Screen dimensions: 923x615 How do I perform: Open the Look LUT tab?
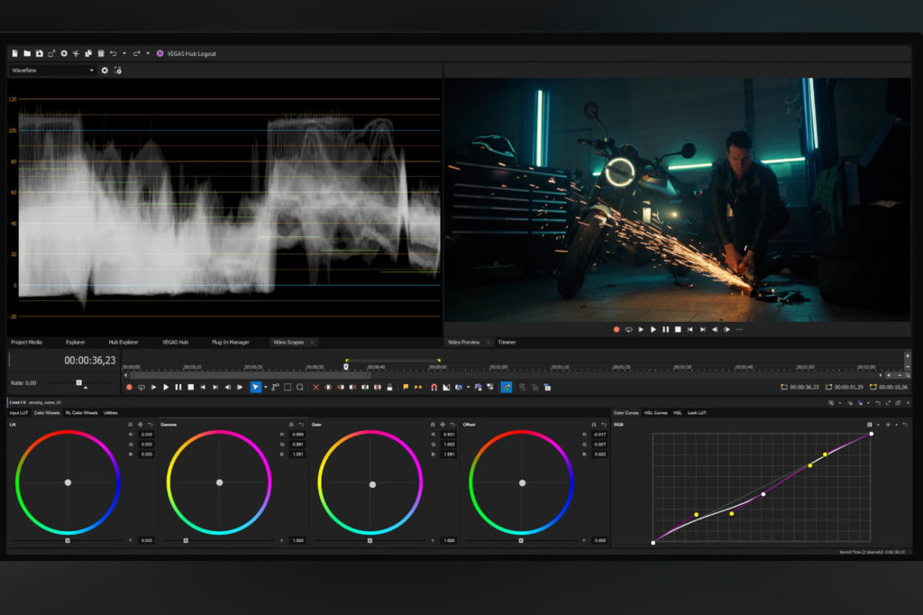click(697, 413)
